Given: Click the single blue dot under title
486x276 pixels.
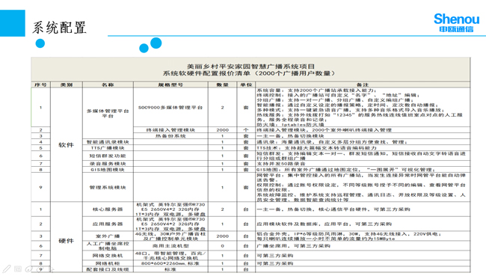Looking at the screenshot, I should click(x=40, y=43).
